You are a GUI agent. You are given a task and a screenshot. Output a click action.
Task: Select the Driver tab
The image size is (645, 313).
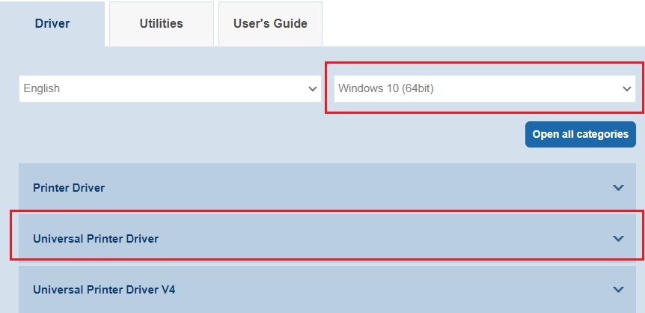coord(52,23)
